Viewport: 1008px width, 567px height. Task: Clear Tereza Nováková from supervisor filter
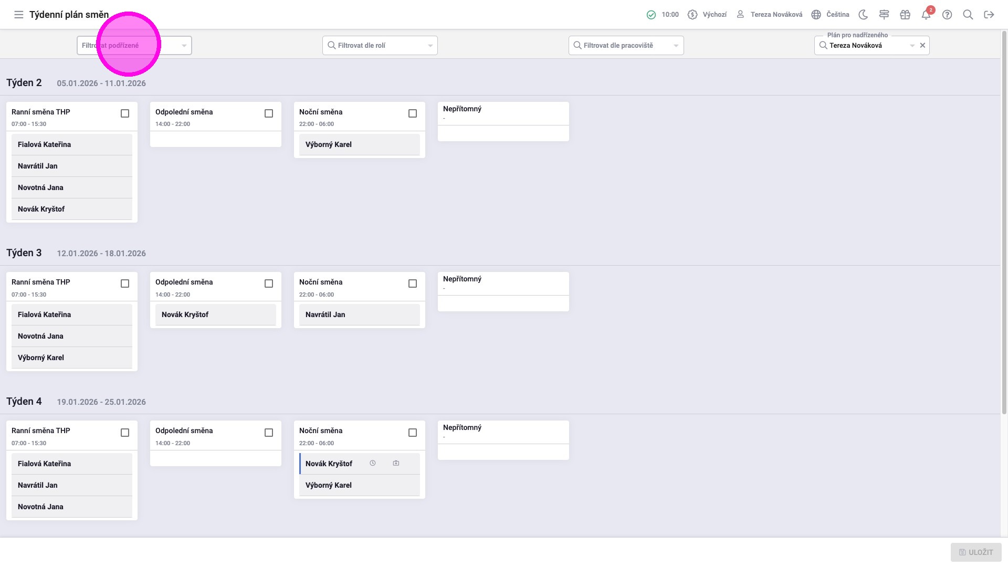[922, 46]
